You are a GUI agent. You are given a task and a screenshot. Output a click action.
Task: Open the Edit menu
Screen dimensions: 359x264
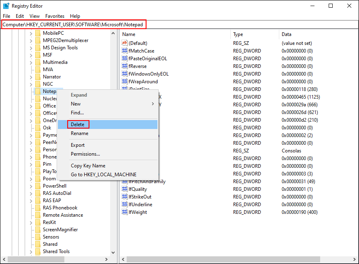[x=20, y=16]
